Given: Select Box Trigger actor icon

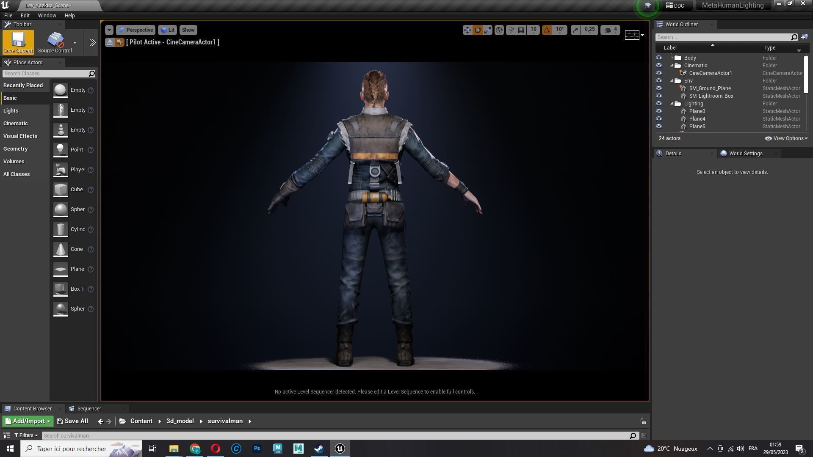Looking at the screenshot, I should tap(61, 289).
